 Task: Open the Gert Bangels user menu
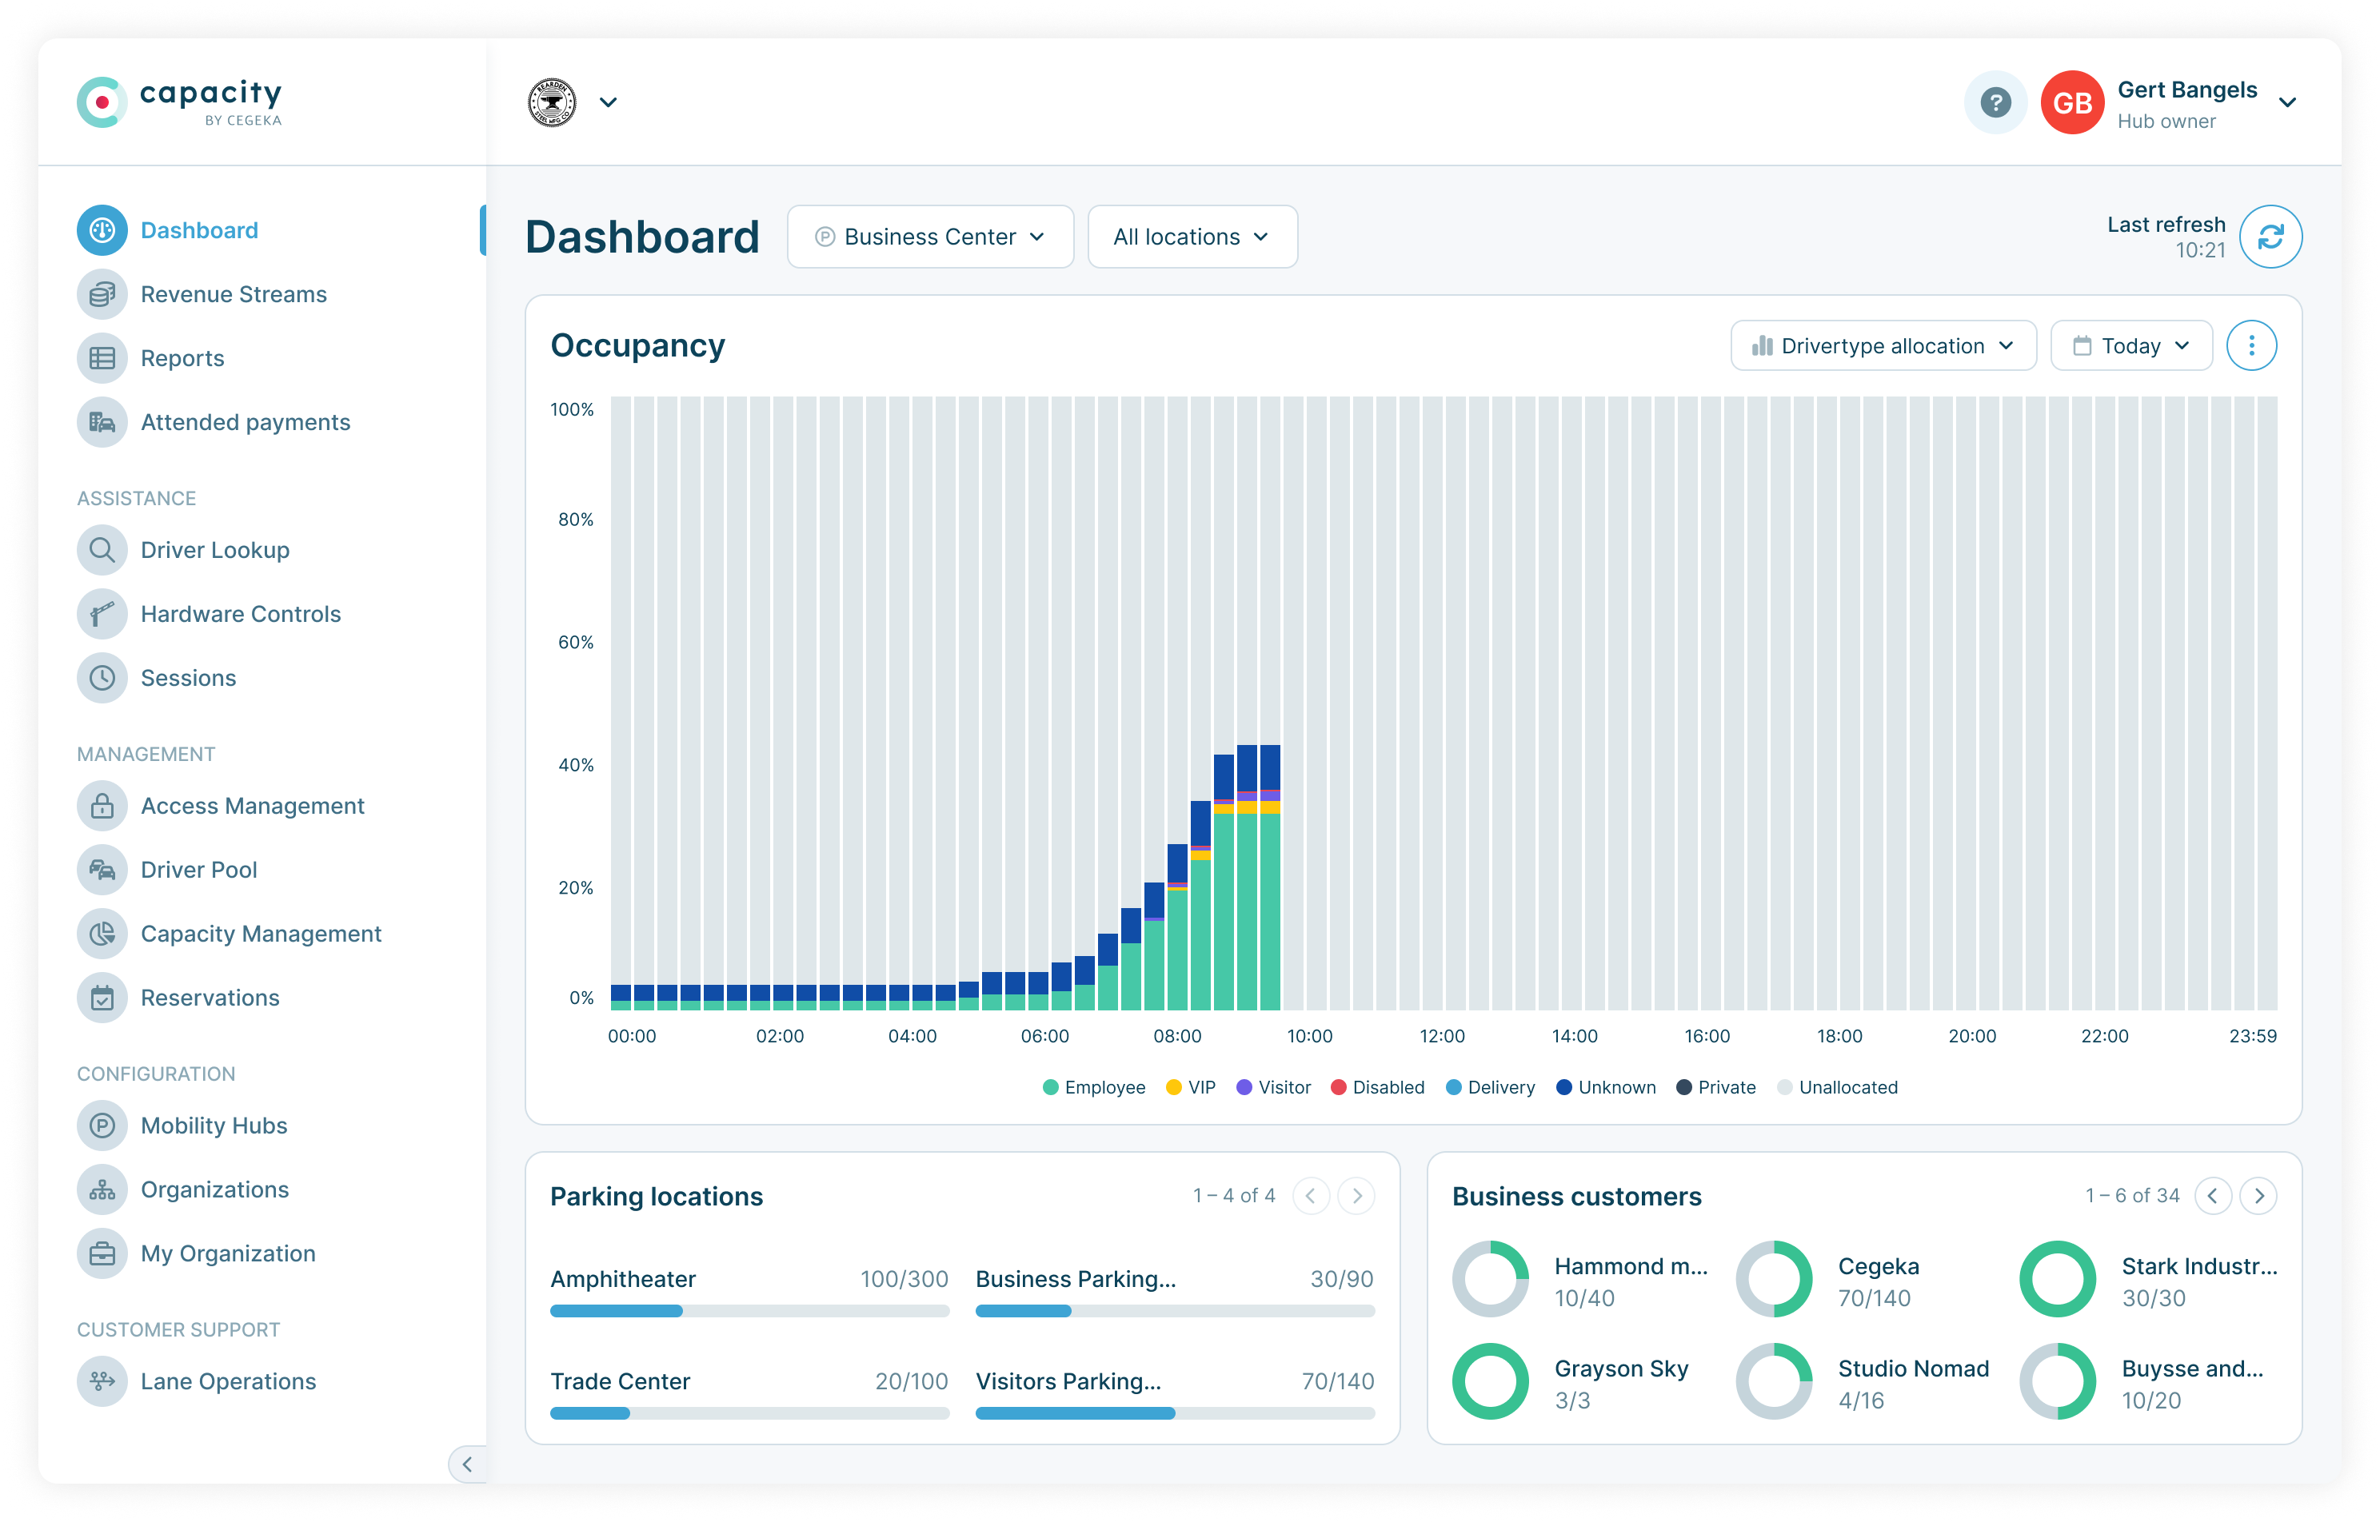pos(2286,102)
